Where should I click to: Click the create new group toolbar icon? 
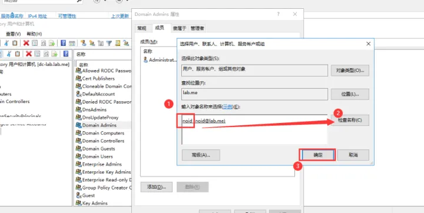tap(92, 43)
